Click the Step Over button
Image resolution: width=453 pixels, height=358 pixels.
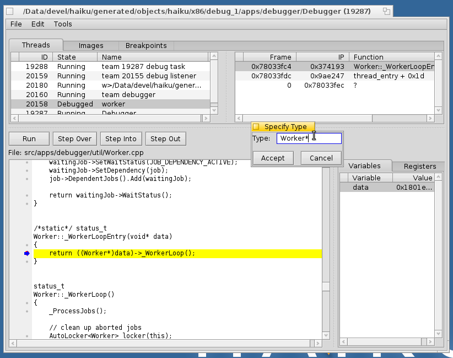pyautogui.click(x=74, y=139)
